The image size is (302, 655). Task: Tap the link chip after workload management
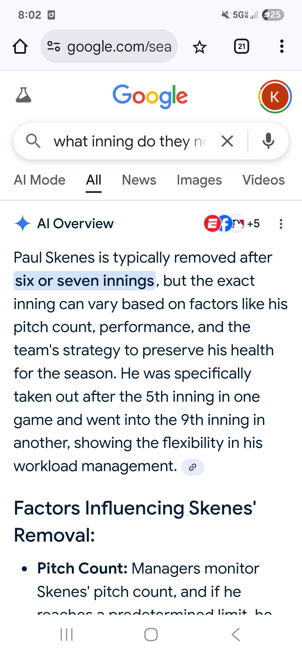coord(193,467)
